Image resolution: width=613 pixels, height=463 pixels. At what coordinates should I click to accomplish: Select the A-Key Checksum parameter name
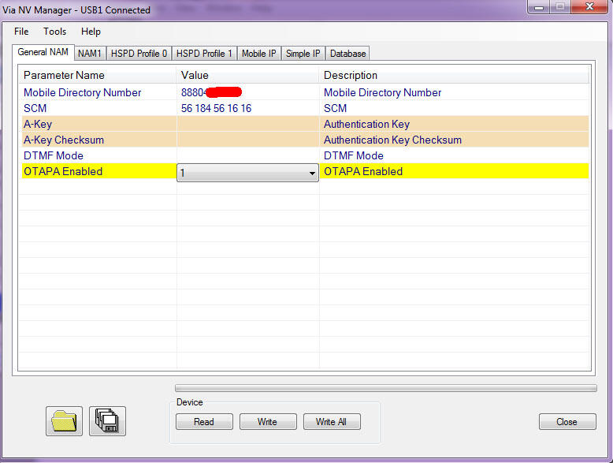tap(64, 140)
